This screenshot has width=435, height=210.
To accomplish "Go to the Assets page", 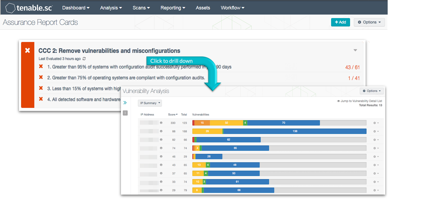I will tap(203, 8).
